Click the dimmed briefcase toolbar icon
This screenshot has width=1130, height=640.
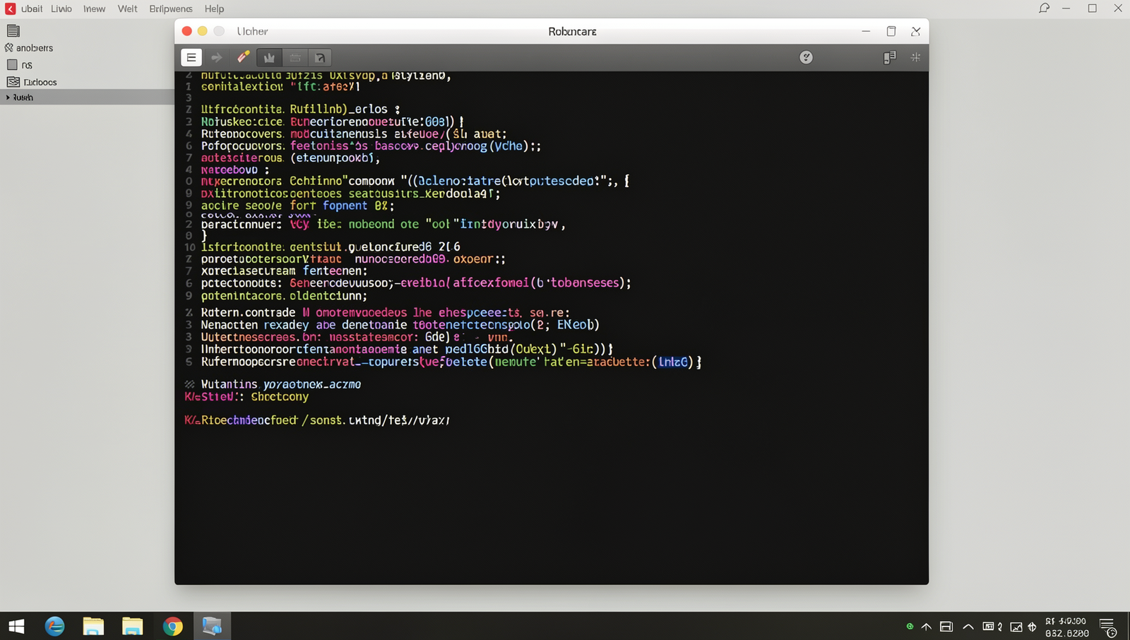(295, 57)
